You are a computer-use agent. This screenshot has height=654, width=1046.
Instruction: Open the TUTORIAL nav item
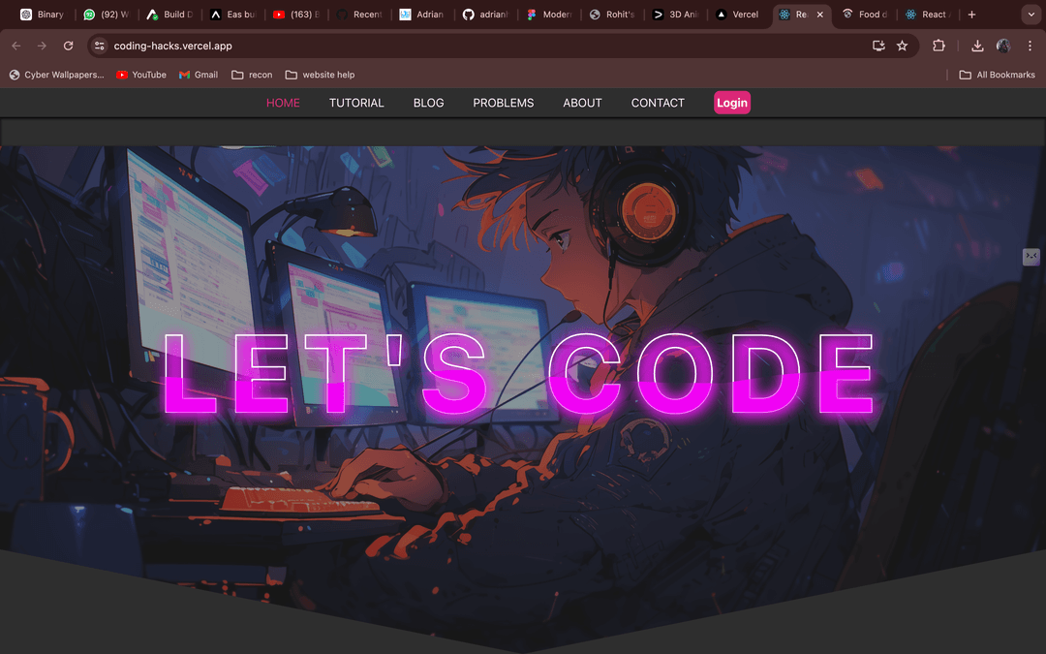[356, 103]
